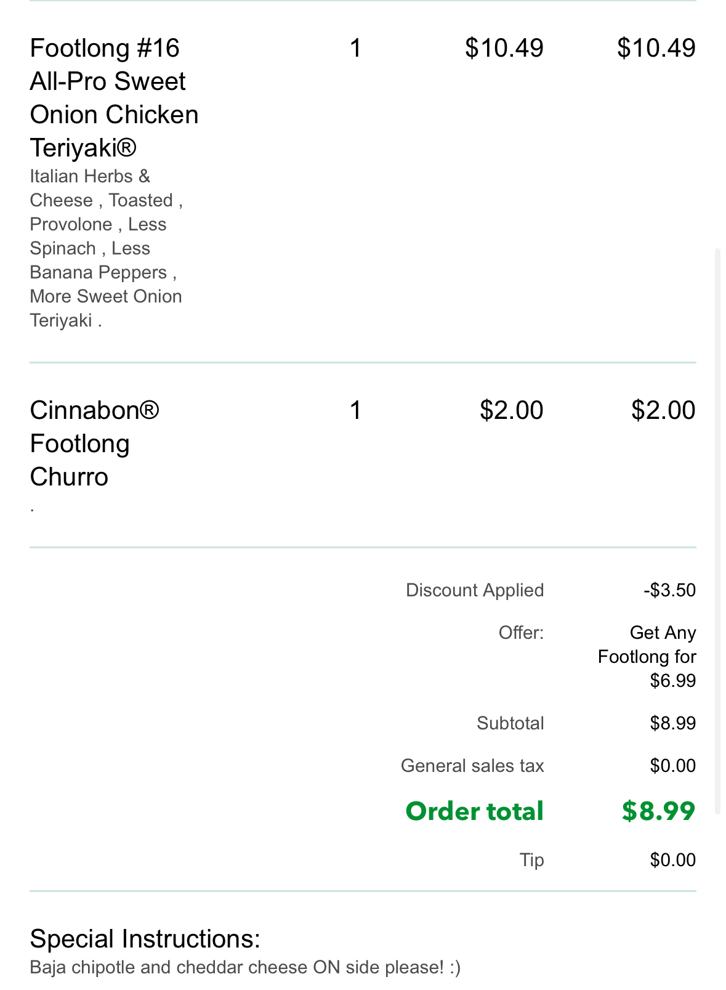Click the green $8.99 order total amount

point(658,811)
